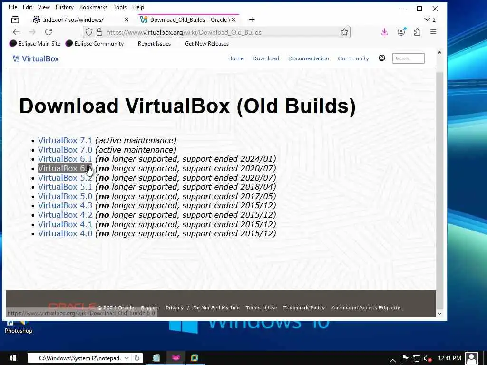Image resolution: width=487 pixels, height=365 pixels.
Task: Click the flag notification tray icon
Action: (x=405, y=358)
